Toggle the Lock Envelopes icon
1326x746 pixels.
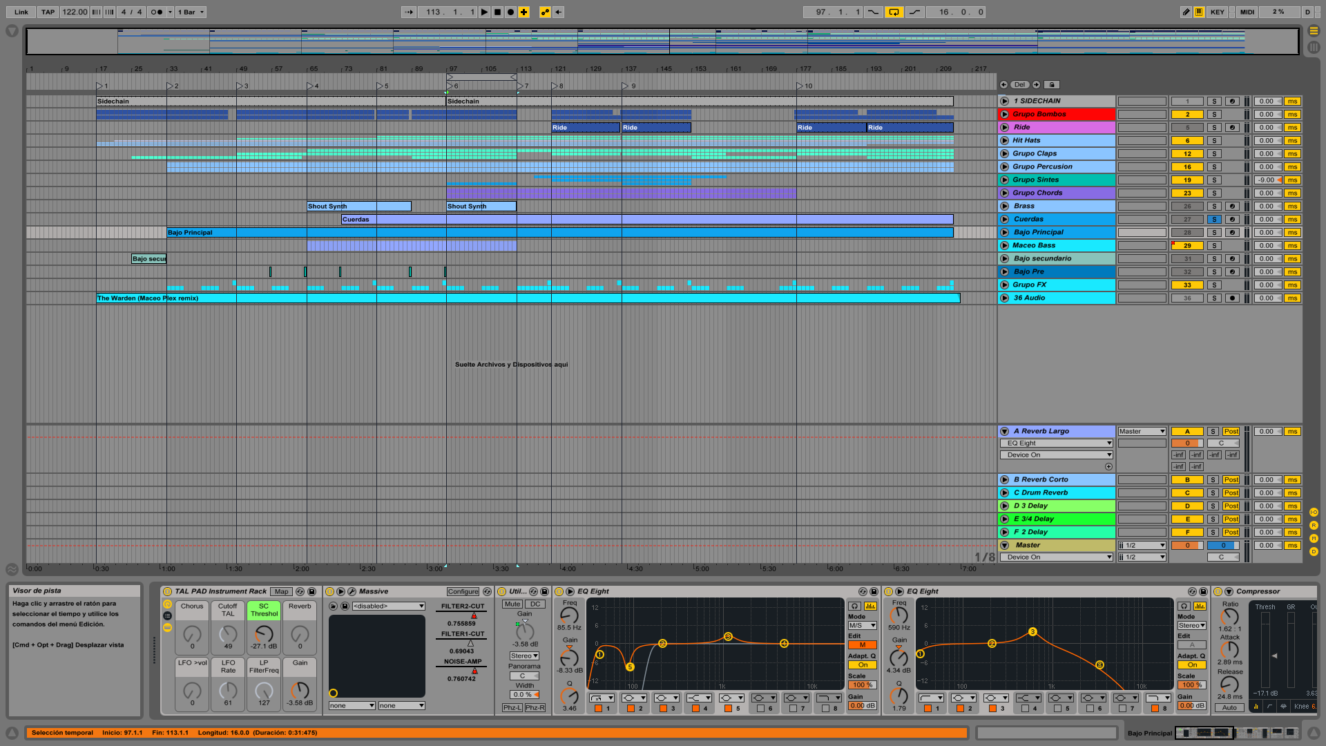pyautogui.click(x=1051, y=84)
